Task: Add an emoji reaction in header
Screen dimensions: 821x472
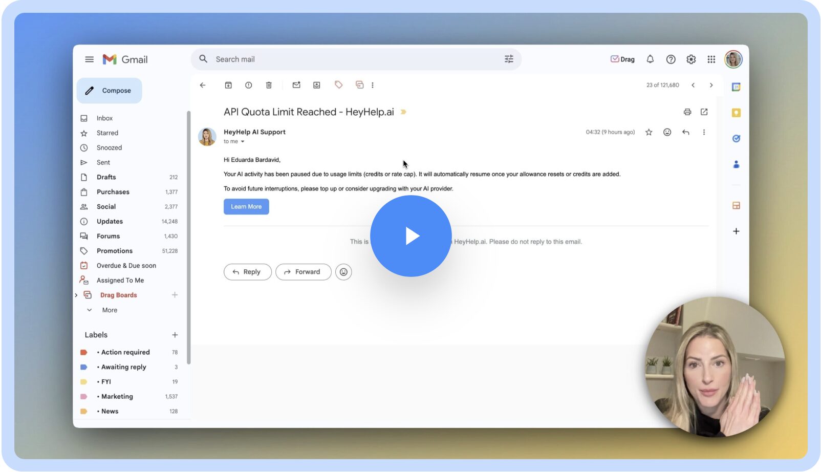Action: [667, 132]
